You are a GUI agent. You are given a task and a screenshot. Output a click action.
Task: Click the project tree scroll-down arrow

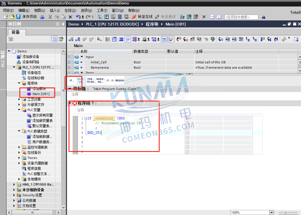pos(63,207)
